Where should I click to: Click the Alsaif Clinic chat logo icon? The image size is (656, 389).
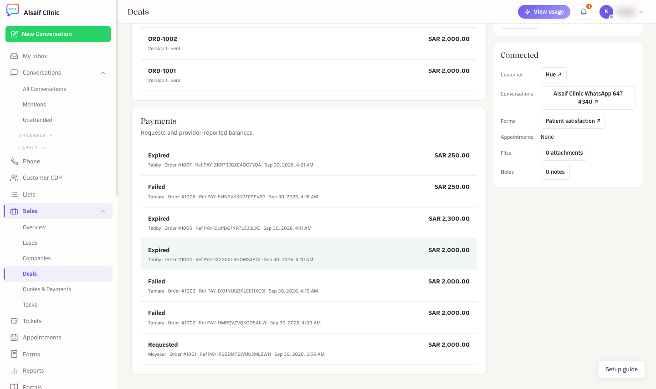tap(13, 10)
